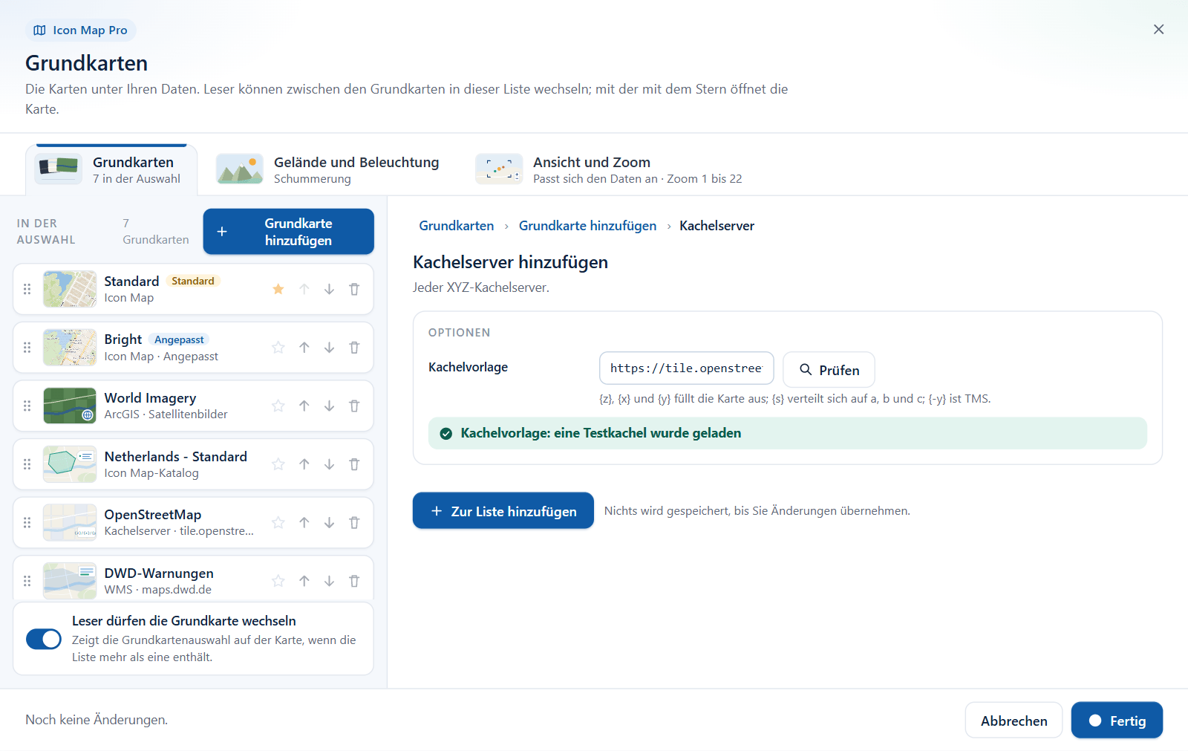Go to Grundkarten breadcrumb

coord(456,226)
